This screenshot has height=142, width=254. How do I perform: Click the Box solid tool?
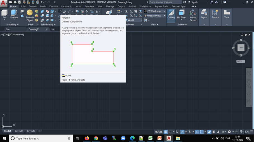[4, 14]
